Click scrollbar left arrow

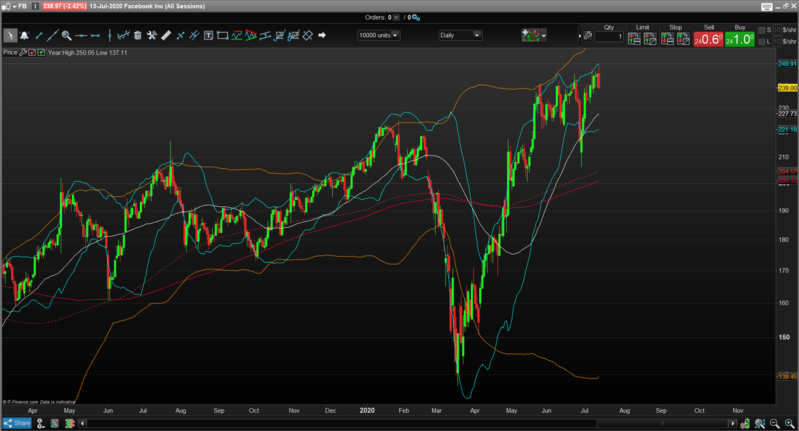pyautogui.click(x=82, y=423)
